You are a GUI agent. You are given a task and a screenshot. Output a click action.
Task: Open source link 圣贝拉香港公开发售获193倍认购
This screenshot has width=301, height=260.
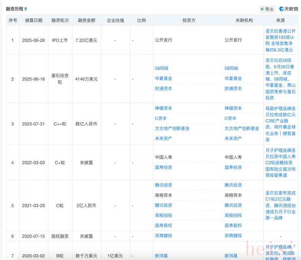[x=280, y=41]
